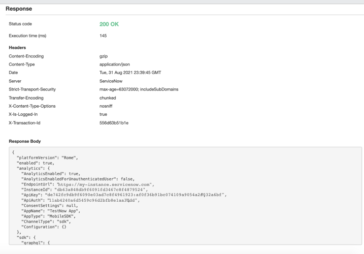
Task: Select the execution time value 145
Action: click(103, 36)
